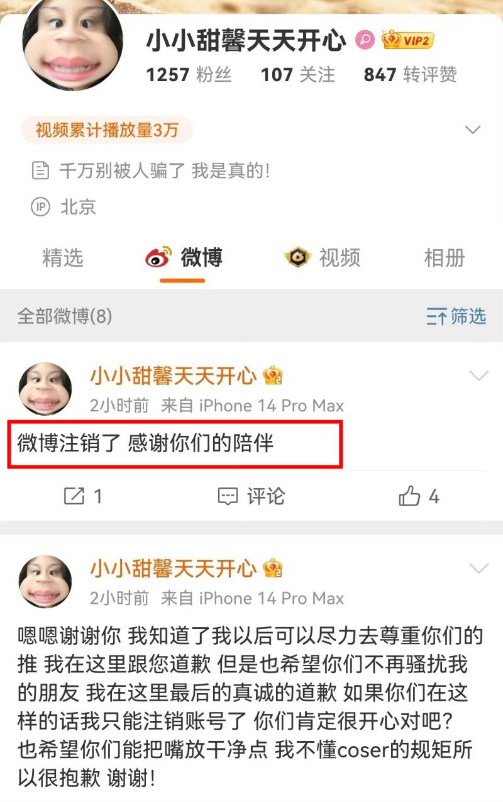Expand the profile details chevron
Image resolution: width=503 pixels, height=802 pixels.
(472, 130)
